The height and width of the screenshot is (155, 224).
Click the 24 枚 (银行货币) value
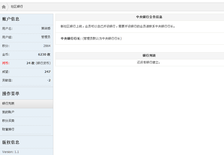38,63
